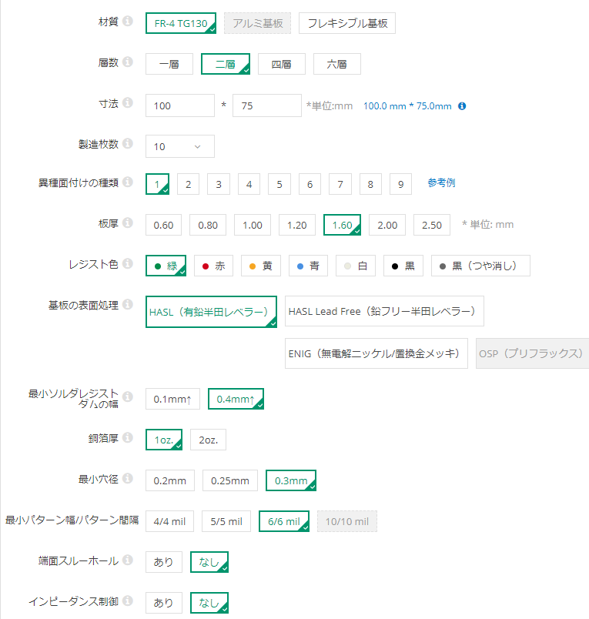This screenshot has height=619, width=589.
Task: Select panel design type 6
Action: 310,184
